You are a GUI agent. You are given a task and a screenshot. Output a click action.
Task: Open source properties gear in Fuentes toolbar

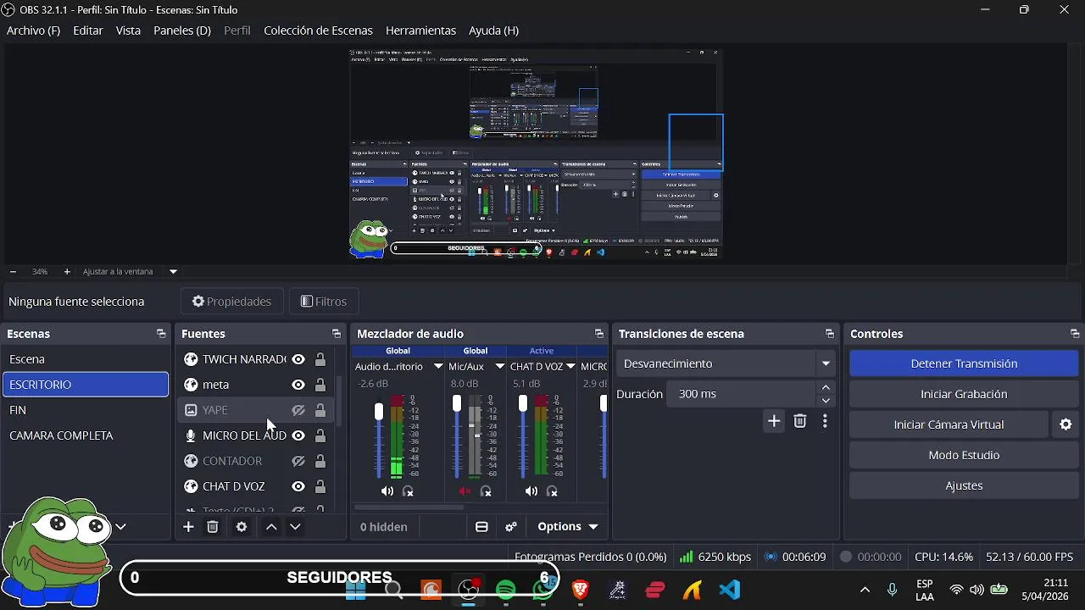coord(242,527)
